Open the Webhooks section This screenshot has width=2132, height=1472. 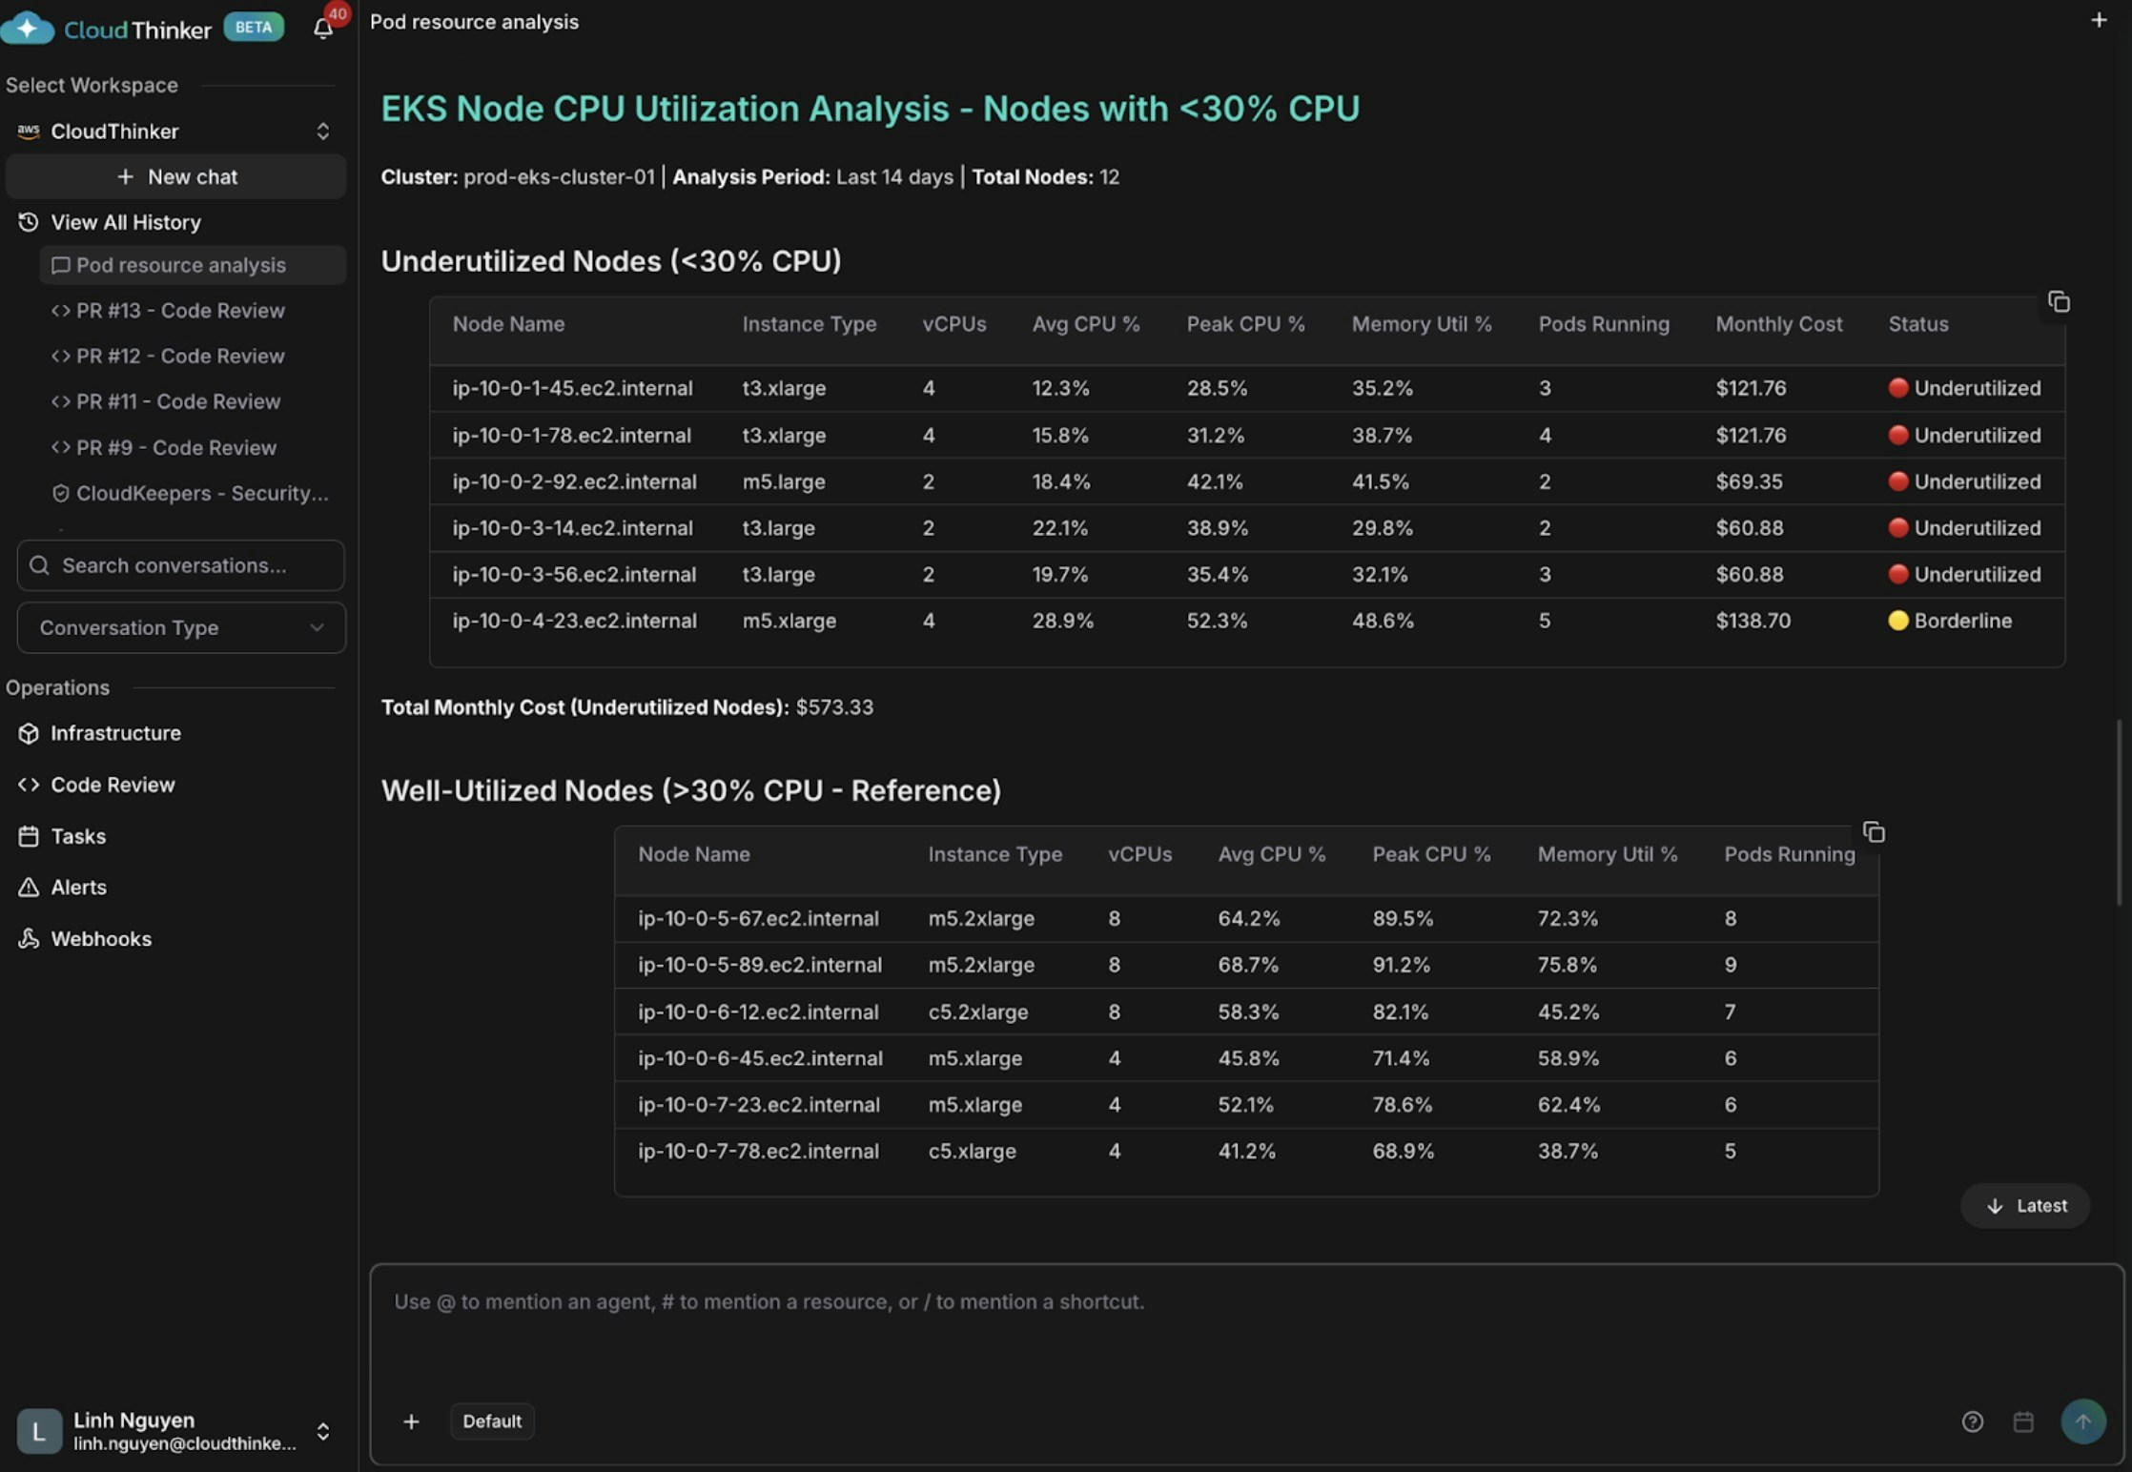100,938
